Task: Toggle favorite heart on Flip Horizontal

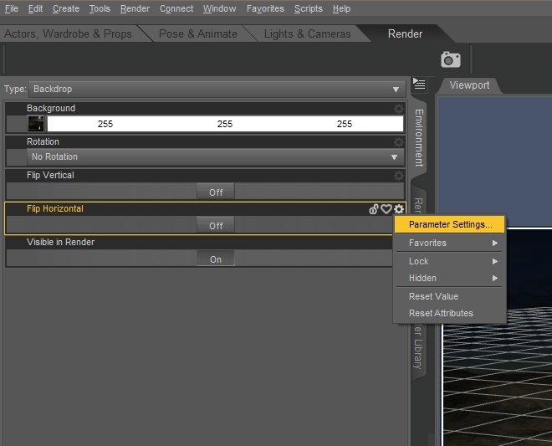Action: tap(386, 209)
